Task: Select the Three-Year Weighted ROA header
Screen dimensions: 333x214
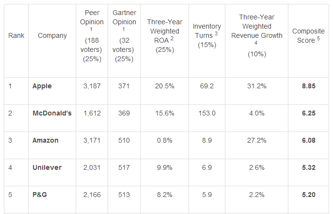Action: coord(165,35)
